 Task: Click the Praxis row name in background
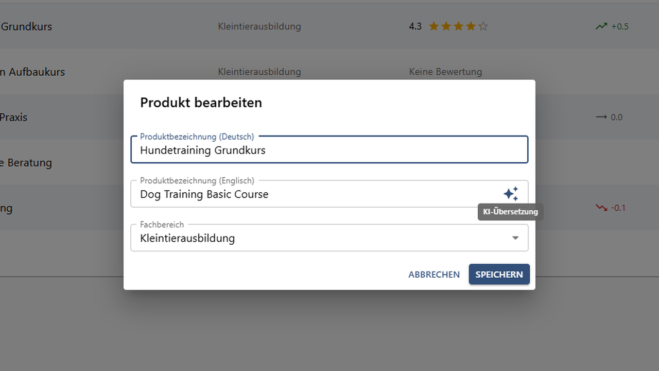click(13, 117)
